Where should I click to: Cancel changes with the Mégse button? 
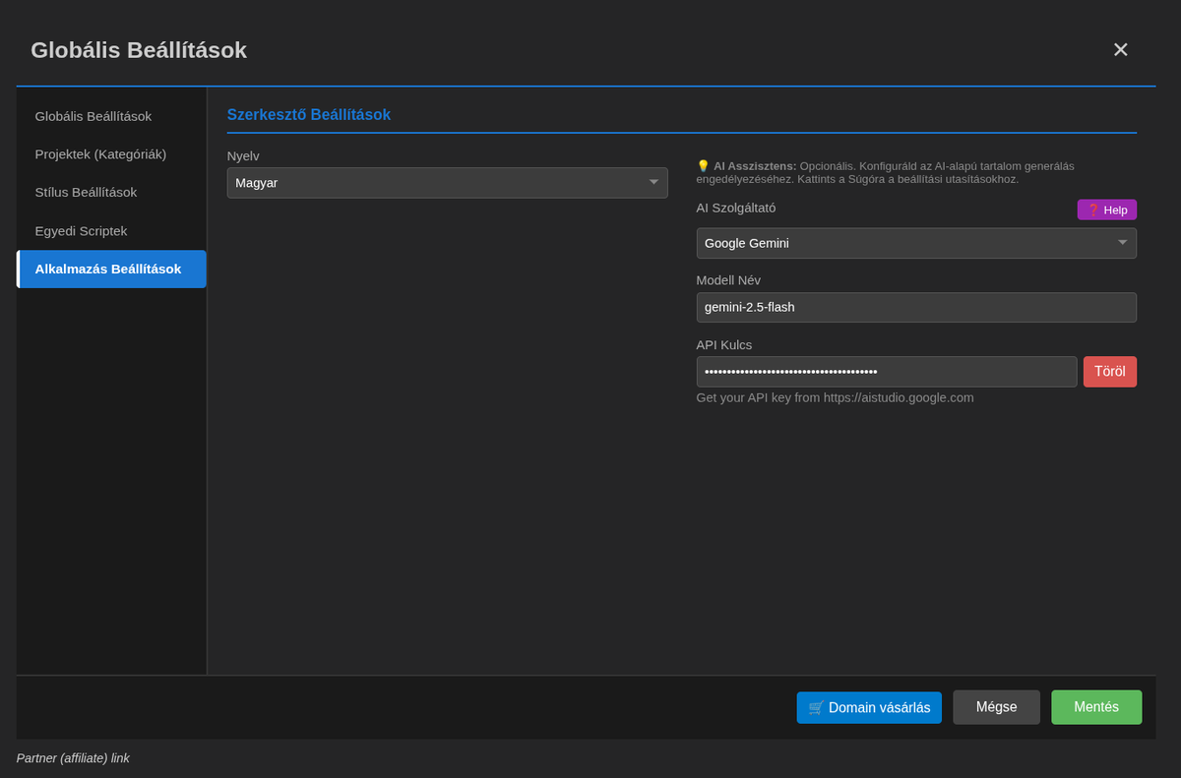tap(996, 707)
